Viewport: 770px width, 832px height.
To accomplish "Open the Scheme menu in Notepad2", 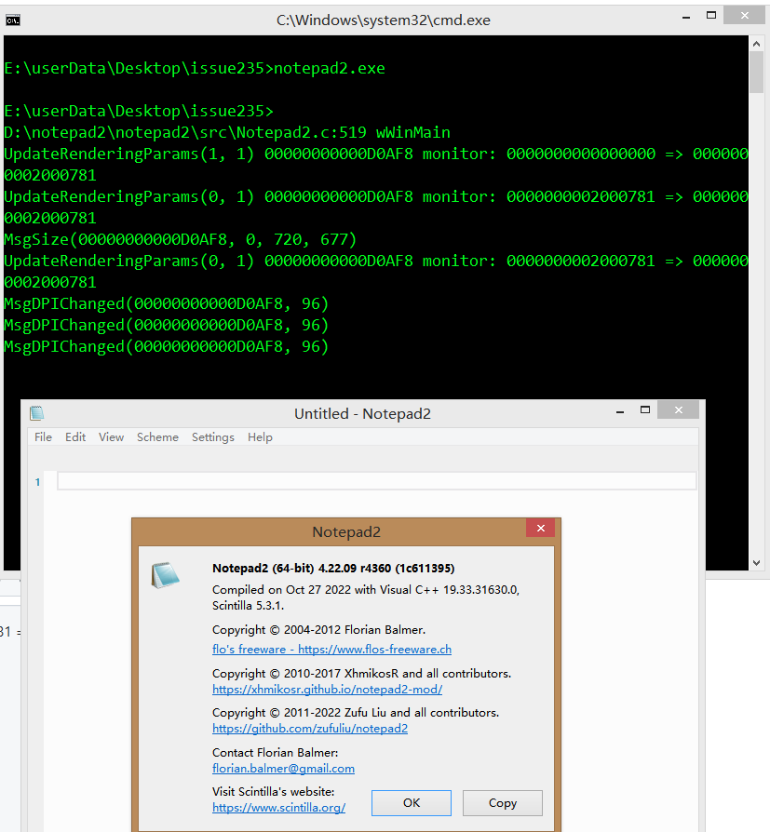I will coord(157,436).
